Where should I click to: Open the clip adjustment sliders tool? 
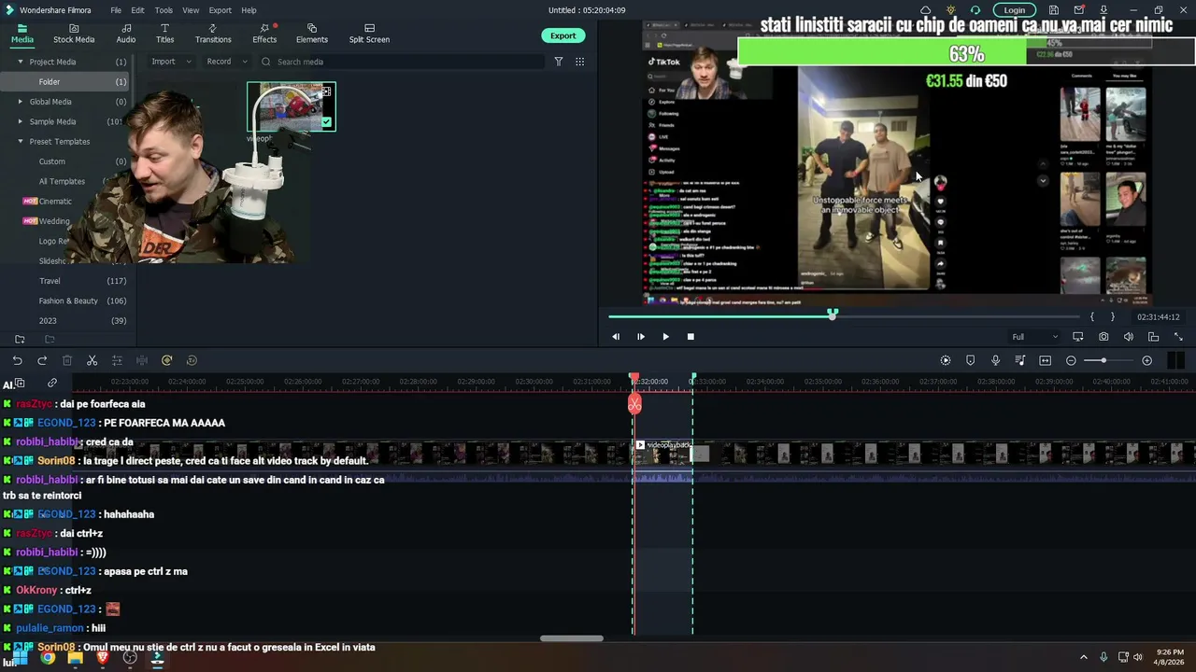(x=117, y=360)
